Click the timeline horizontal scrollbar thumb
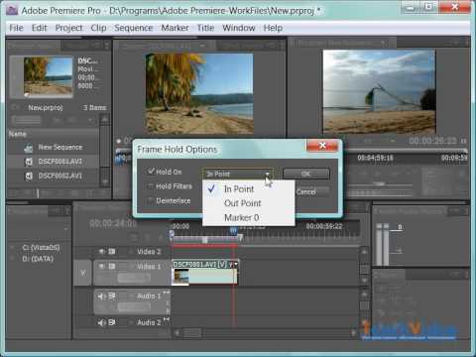The height and width of the screenshot is (357, 476). click(191, 332)
